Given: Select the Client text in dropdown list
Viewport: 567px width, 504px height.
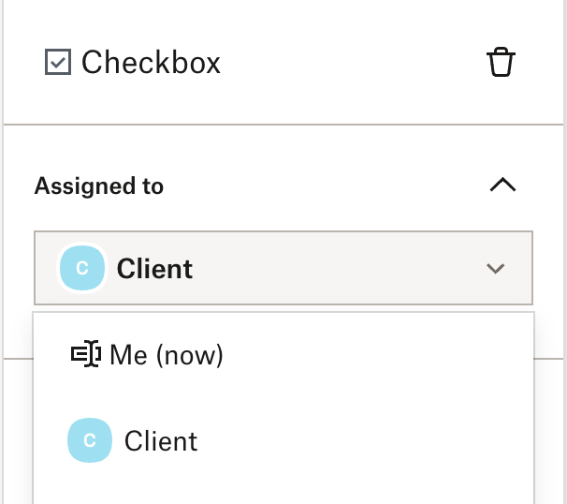Looking at the screenshot, I should point(161,441).
